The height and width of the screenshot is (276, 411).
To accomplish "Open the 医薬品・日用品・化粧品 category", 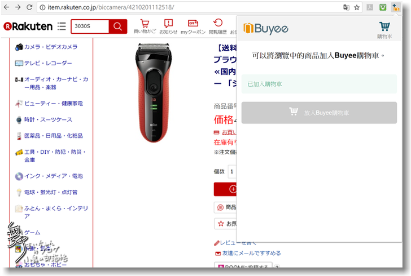I will tap(54, 136).
